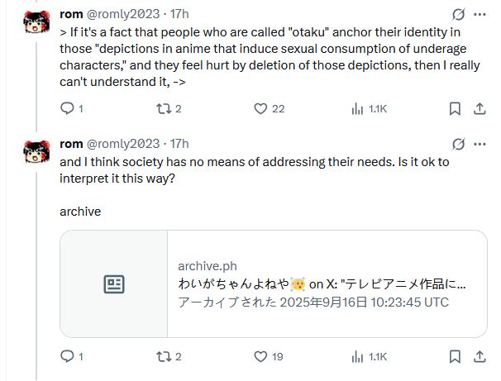The width and height of the screenshot is (501, 381).
Task: Open @romly2023 profile from second tweet
Action: click(122, 143)
